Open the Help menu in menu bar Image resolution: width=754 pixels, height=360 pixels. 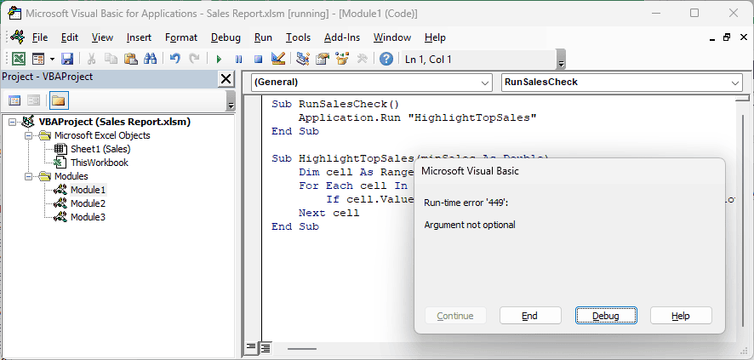(435, 37)
